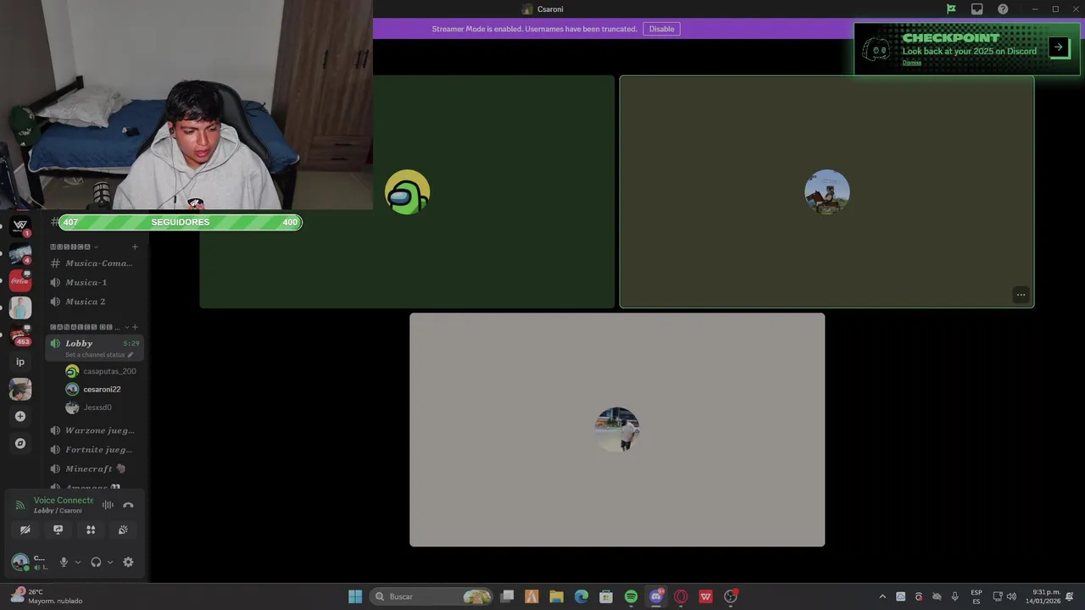Screen dimensions: 1085x610
Task: Open the soundboard
Action: coord(123,530)
